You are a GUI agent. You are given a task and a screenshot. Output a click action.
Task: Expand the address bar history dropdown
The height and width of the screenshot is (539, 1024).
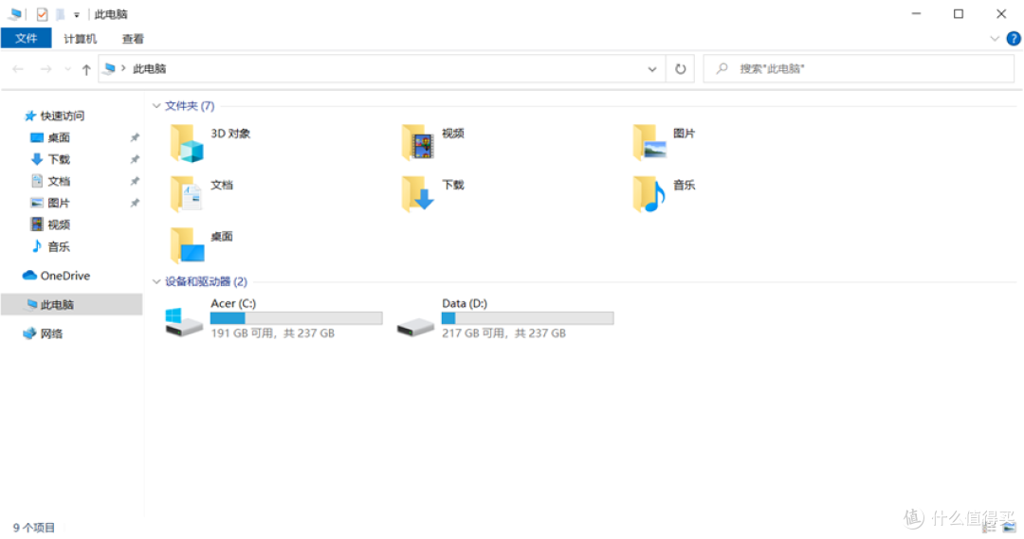tap(651, 68)
